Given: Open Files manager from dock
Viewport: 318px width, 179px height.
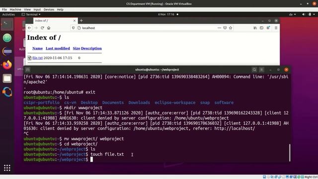Looking at the screenshot, I should pyautogui.click(x=7, y=79).
